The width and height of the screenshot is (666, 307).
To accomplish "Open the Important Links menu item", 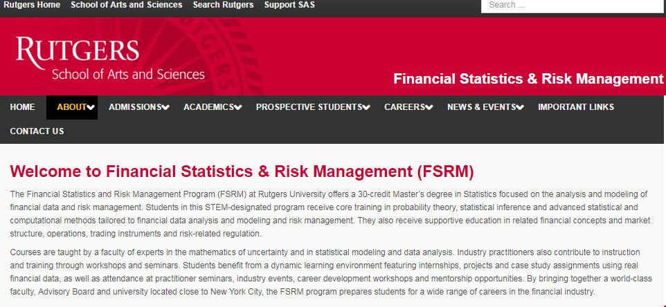I will (x=576, y=107).
